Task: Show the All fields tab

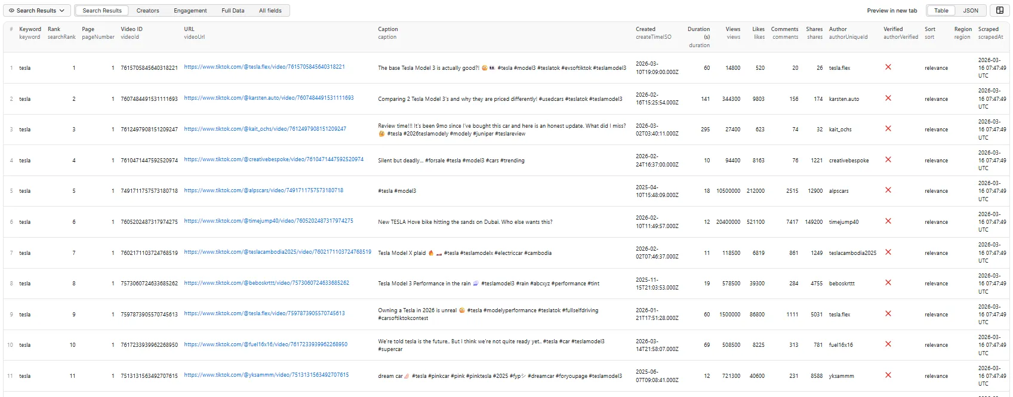Action: point(270,11)
